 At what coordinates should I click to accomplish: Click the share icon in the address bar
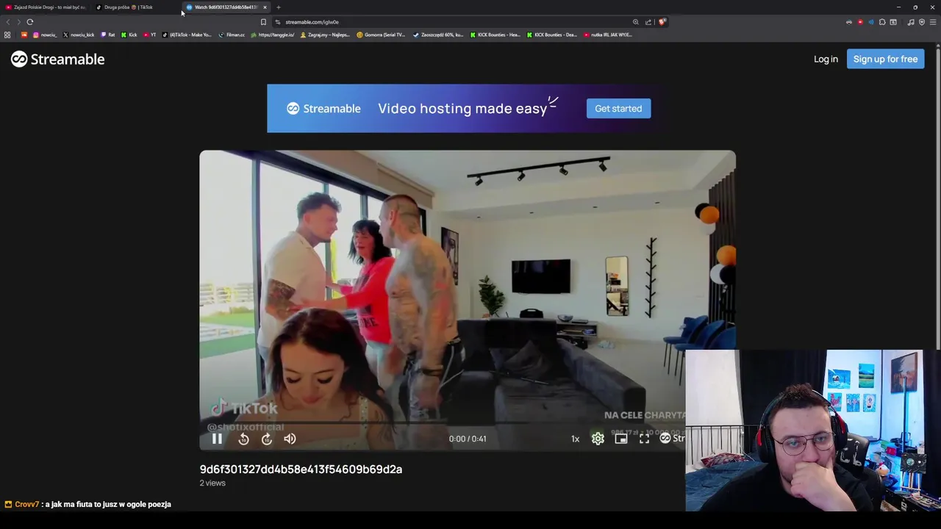coord(648,22)
